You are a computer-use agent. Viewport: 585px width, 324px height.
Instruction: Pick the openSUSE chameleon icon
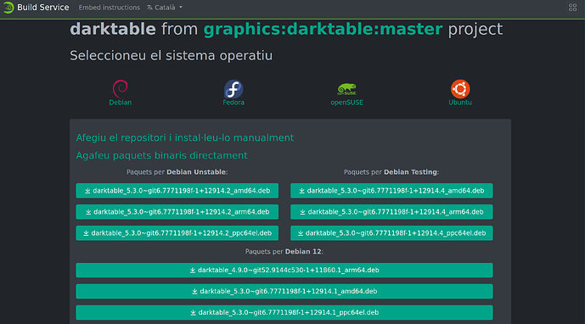346,89
